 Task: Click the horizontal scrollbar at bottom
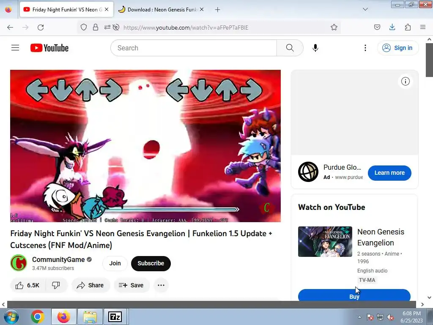tap(211, 304)
